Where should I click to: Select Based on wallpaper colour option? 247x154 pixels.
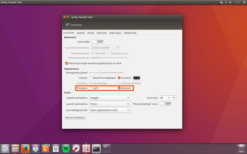91,78
